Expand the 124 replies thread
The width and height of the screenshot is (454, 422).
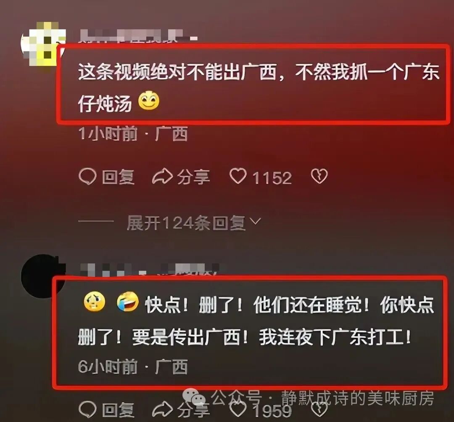[x=186, y=223]
